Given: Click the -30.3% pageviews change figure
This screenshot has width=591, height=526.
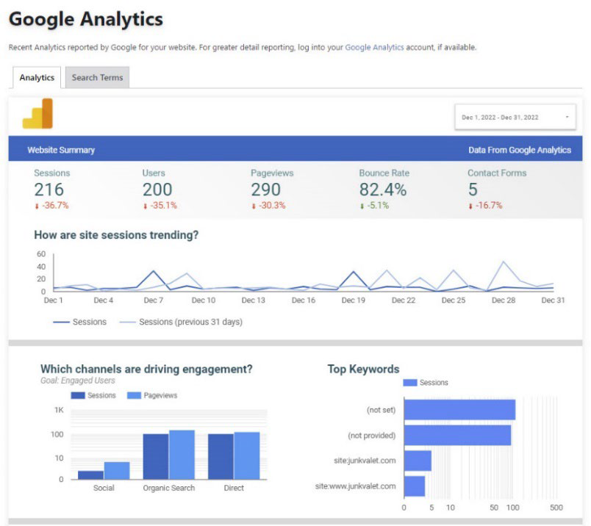Looking at the screenshot, I should click(272, 206).
